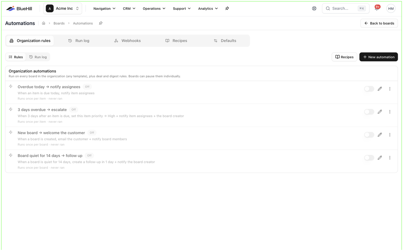The width and height of the screenshot is (403, 251).
Task: Select the Rules sub-tab
Action: coord(16,57)
